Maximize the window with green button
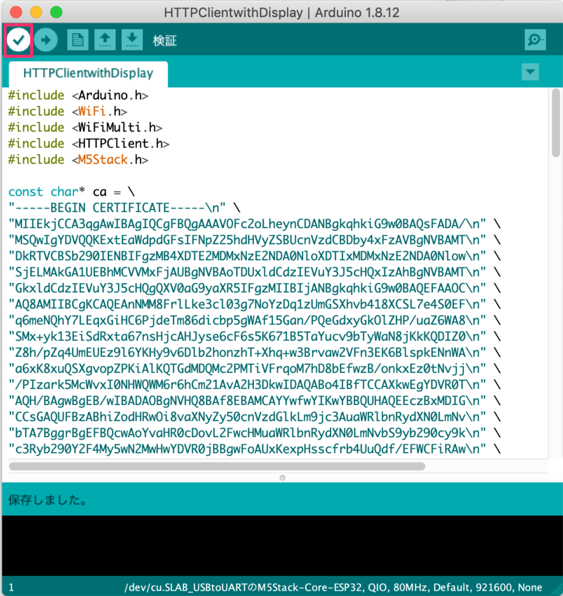 point(56,12)
